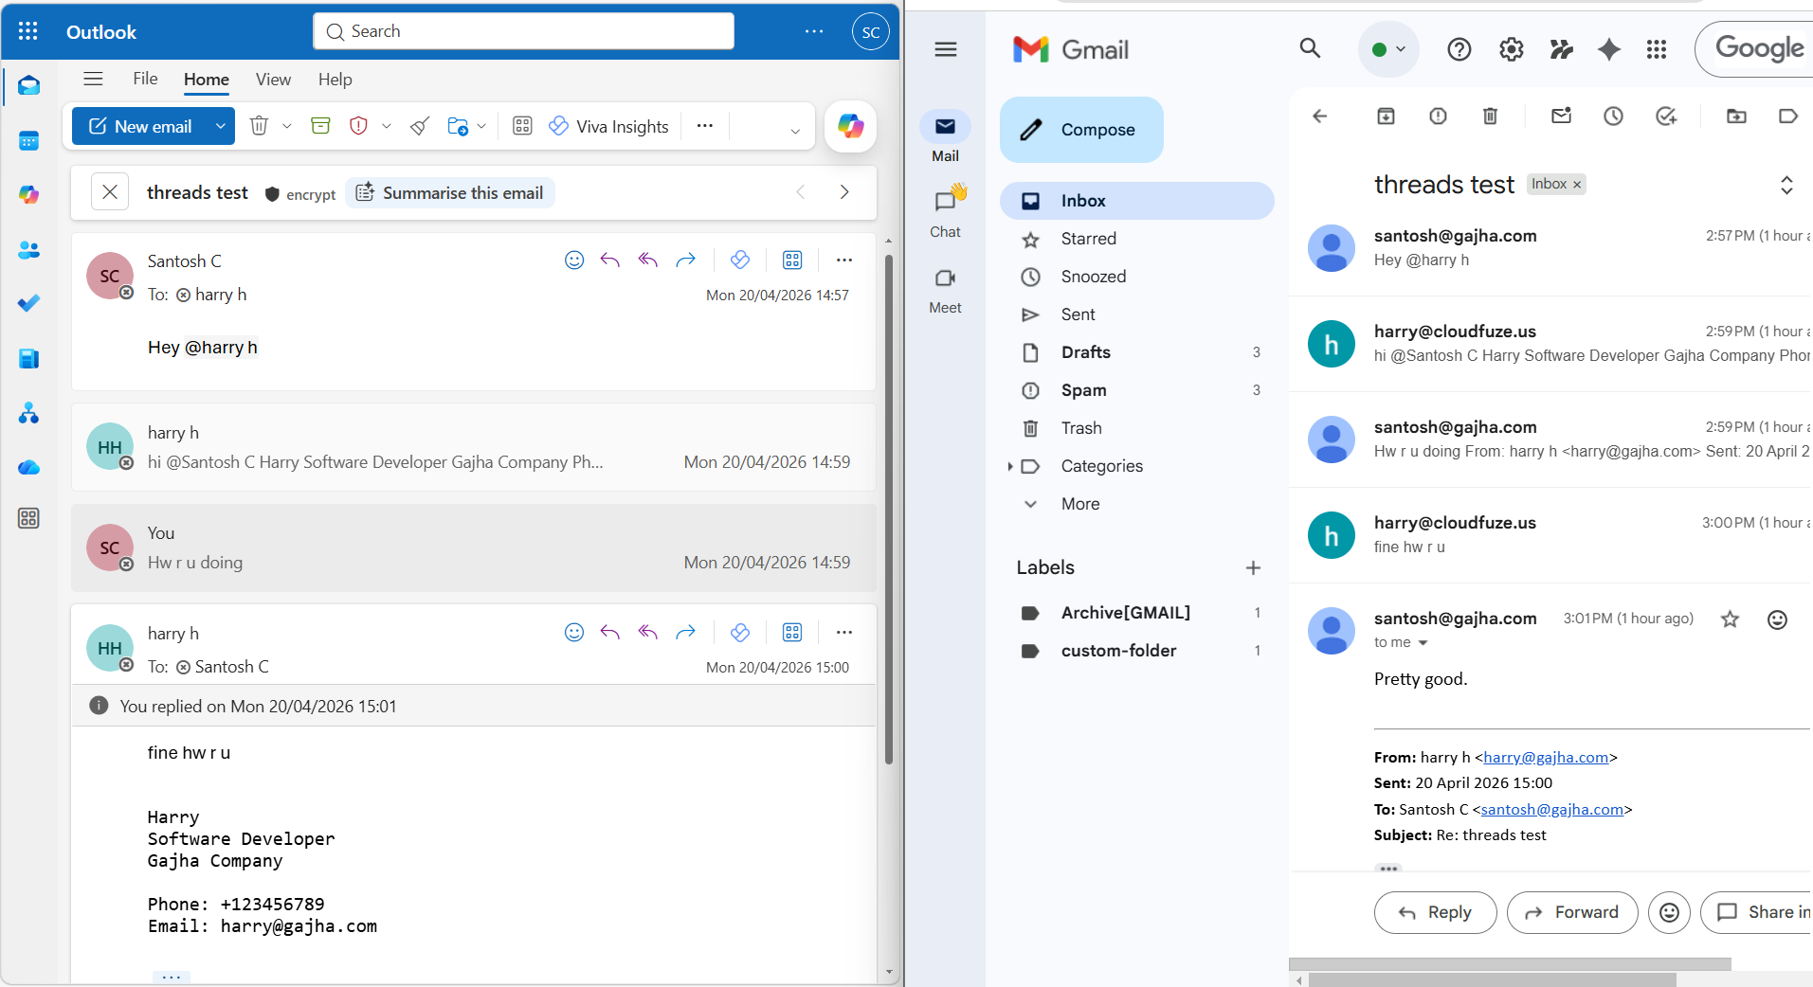Reply all on Santosh C message

(648, 260)
